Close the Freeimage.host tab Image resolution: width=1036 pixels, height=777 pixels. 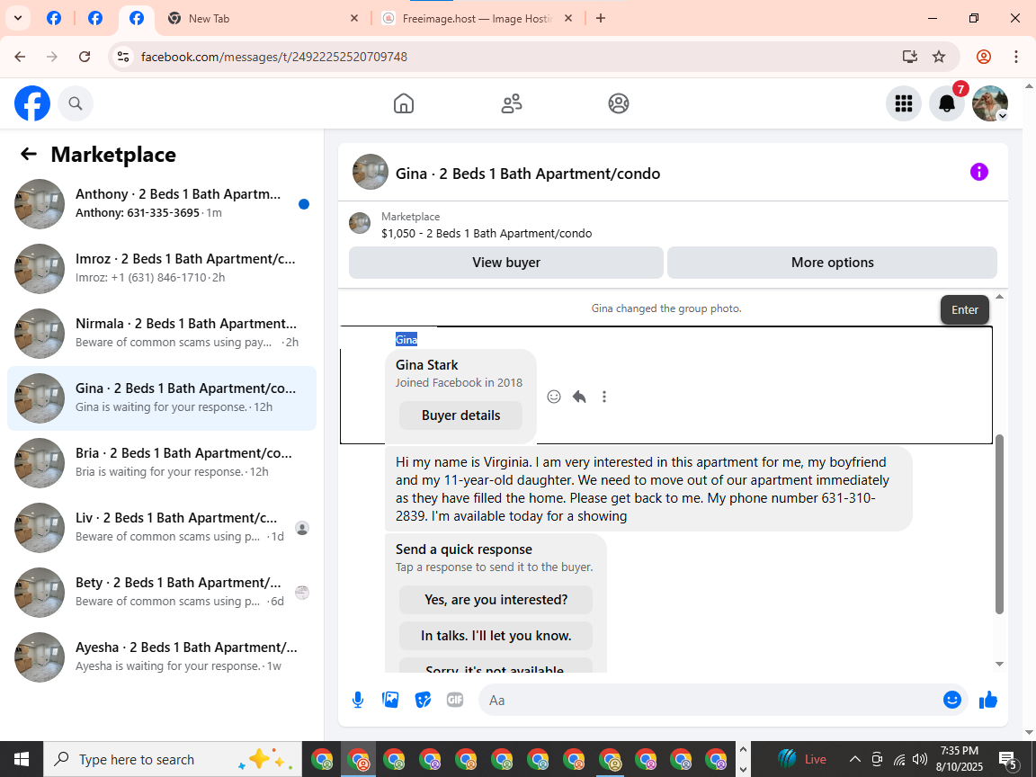point(568,19)
